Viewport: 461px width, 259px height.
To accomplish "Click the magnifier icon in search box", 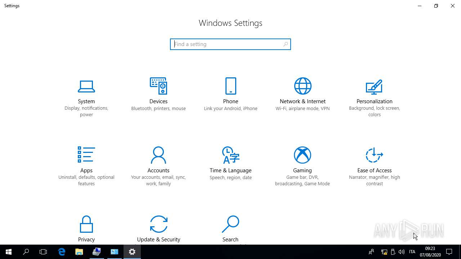I will 286,44.
